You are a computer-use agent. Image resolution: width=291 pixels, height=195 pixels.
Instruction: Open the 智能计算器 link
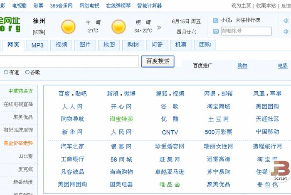point(149,6)
